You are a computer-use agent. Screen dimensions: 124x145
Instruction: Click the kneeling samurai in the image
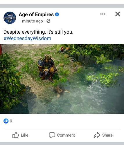(47, 68)
